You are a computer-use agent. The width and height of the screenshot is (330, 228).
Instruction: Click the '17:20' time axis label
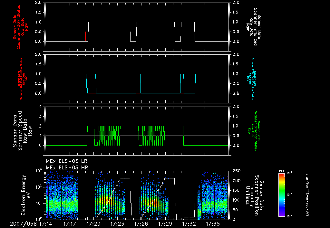93,224
